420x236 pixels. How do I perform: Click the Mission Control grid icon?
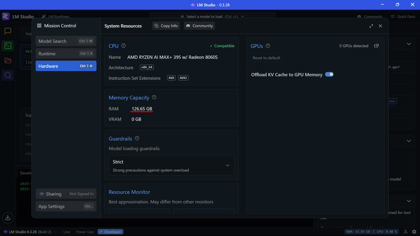[x=39, y=26]
